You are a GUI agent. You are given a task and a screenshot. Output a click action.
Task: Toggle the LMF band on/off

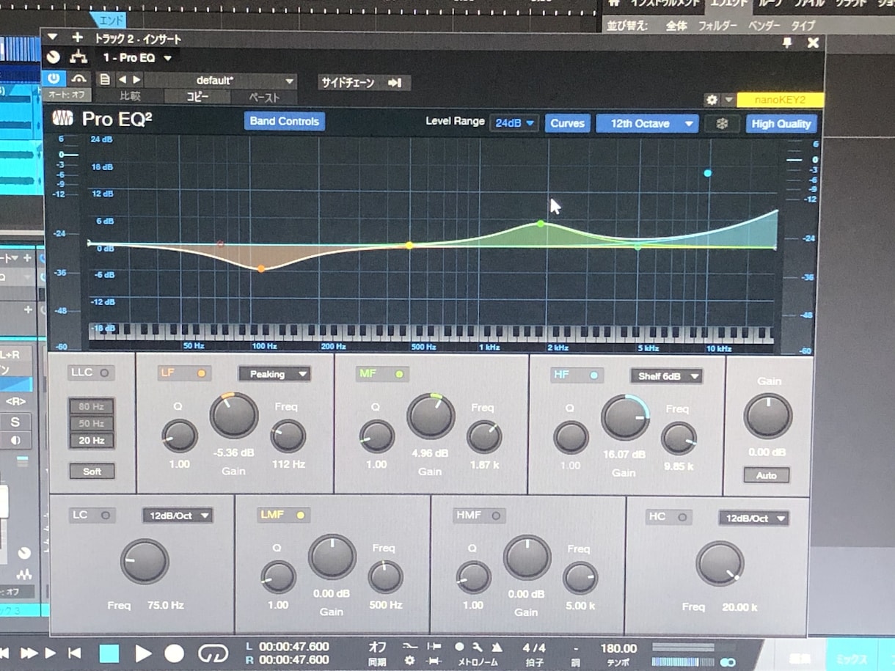point(299,516)
